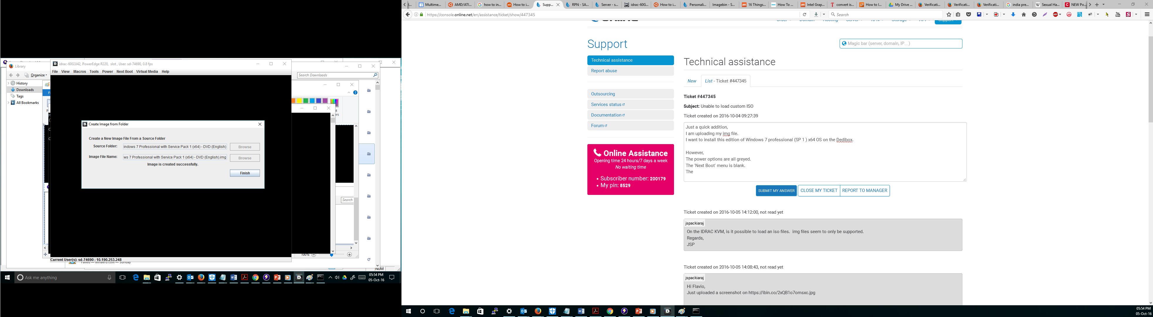Click Browse button beside Source Folder field
The image size is (1153, 317).
coord(245,147)
